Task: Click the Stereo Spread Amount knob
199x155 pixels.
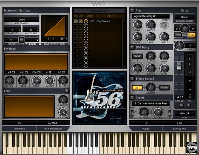Action: coord(151,87)
